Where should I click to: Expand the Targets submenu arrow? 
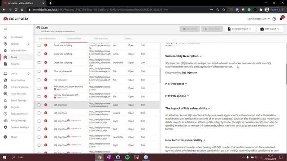click(x=29, y=44)
